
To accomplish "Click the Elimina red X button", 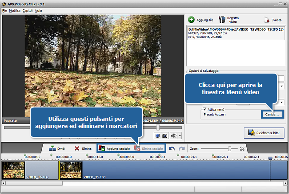I will click(x=83, y=148).
